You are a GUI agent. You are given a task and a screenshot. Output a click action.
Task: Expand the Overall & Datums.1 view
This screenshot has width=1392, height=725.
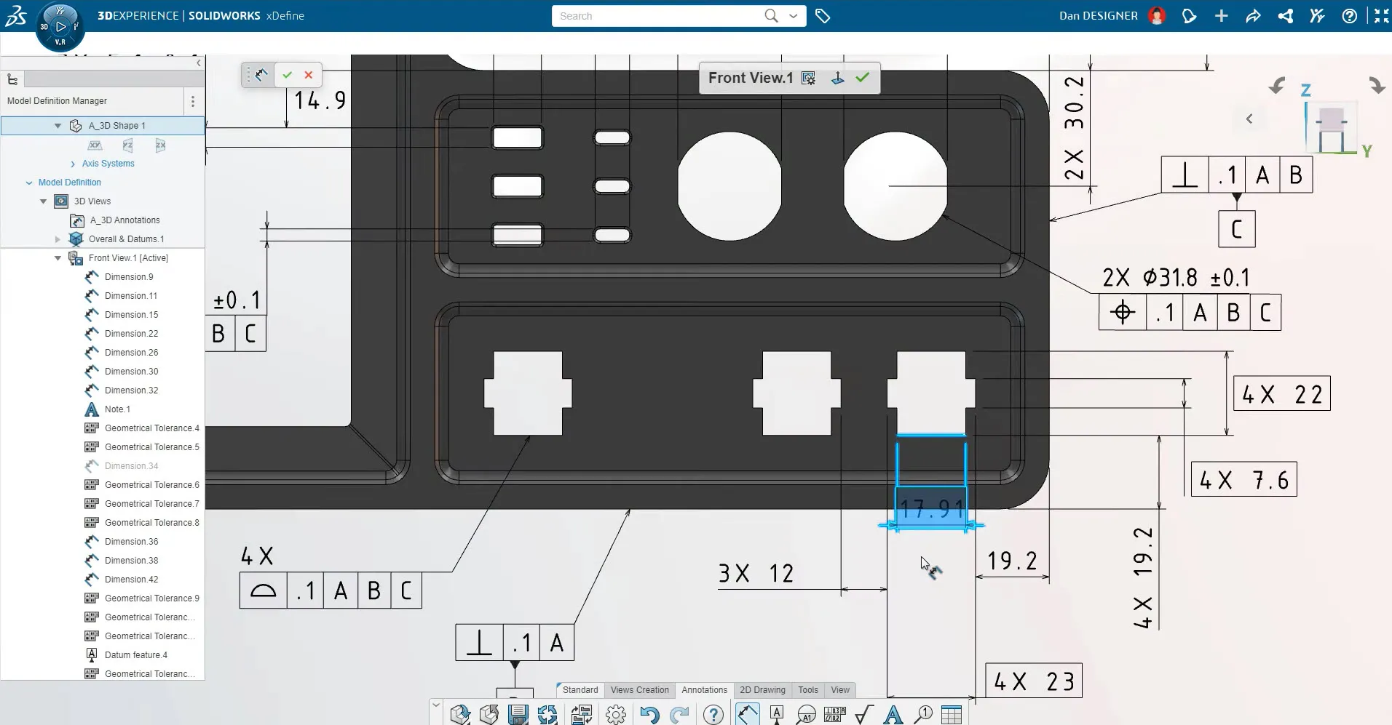(58, 239)
